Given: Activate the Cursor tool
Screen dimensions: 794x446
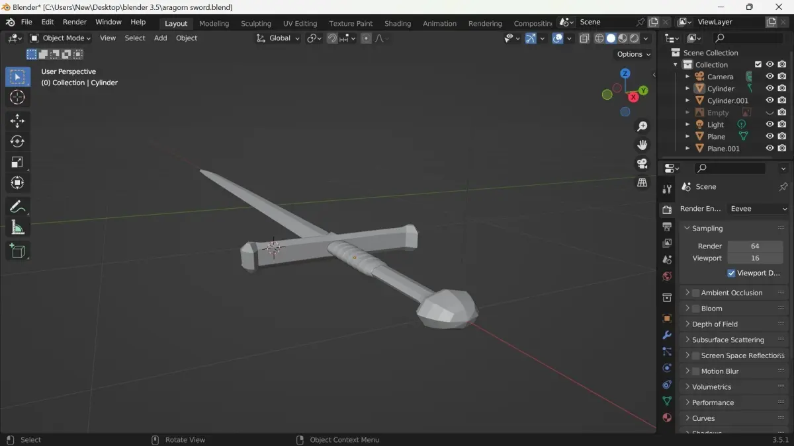Looking at the screenshot, I should (18, 98).
